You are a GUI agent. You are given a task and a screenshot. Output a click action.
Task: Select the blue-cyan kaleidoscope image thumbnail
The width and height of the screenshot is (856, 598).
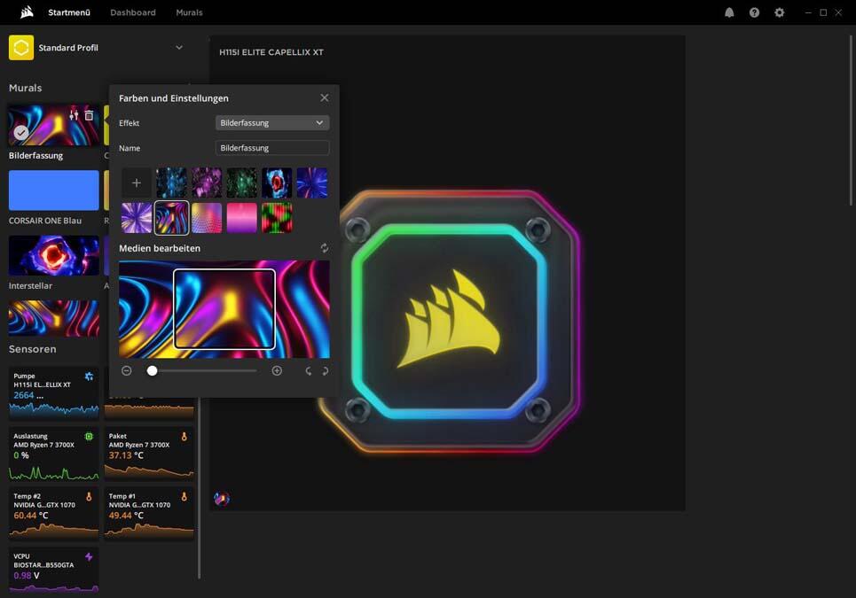pos(171,183)
